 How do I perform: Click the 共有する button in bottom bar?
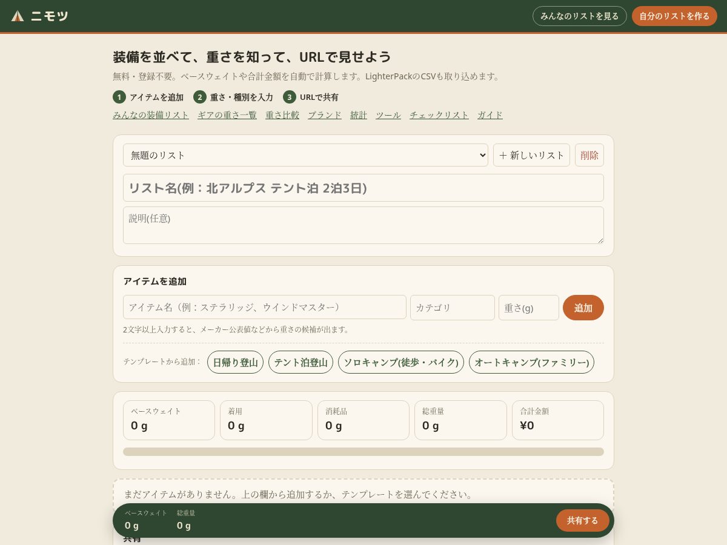583,520
